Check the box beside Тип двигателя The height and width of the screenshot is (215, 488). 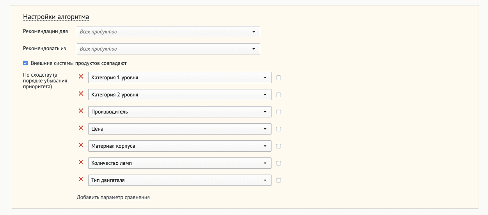click(x=279, y=180)
